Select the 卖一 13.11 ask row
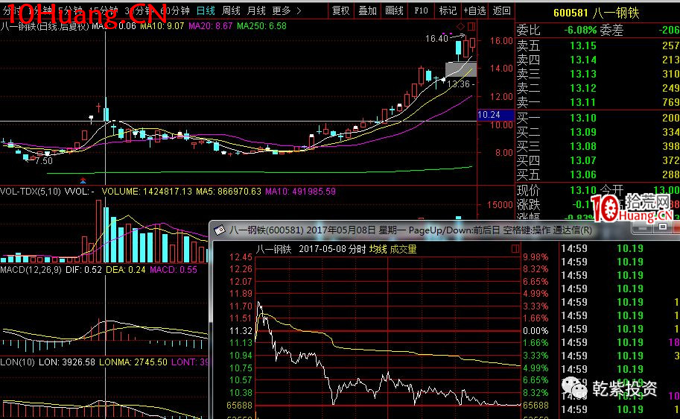This screenshot has height=419, width=680. [x=597, y=102]
